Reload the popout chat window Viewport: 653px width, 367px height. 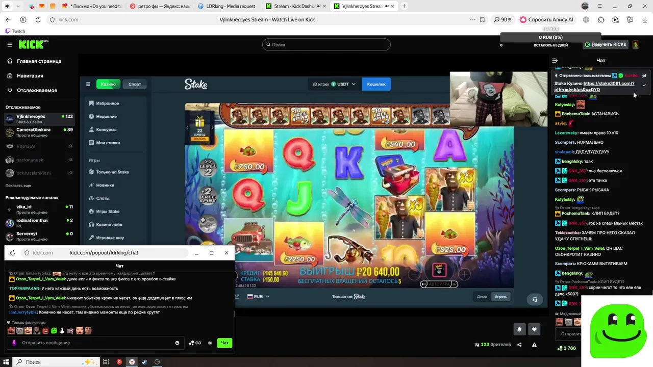[x=13, y=253]
